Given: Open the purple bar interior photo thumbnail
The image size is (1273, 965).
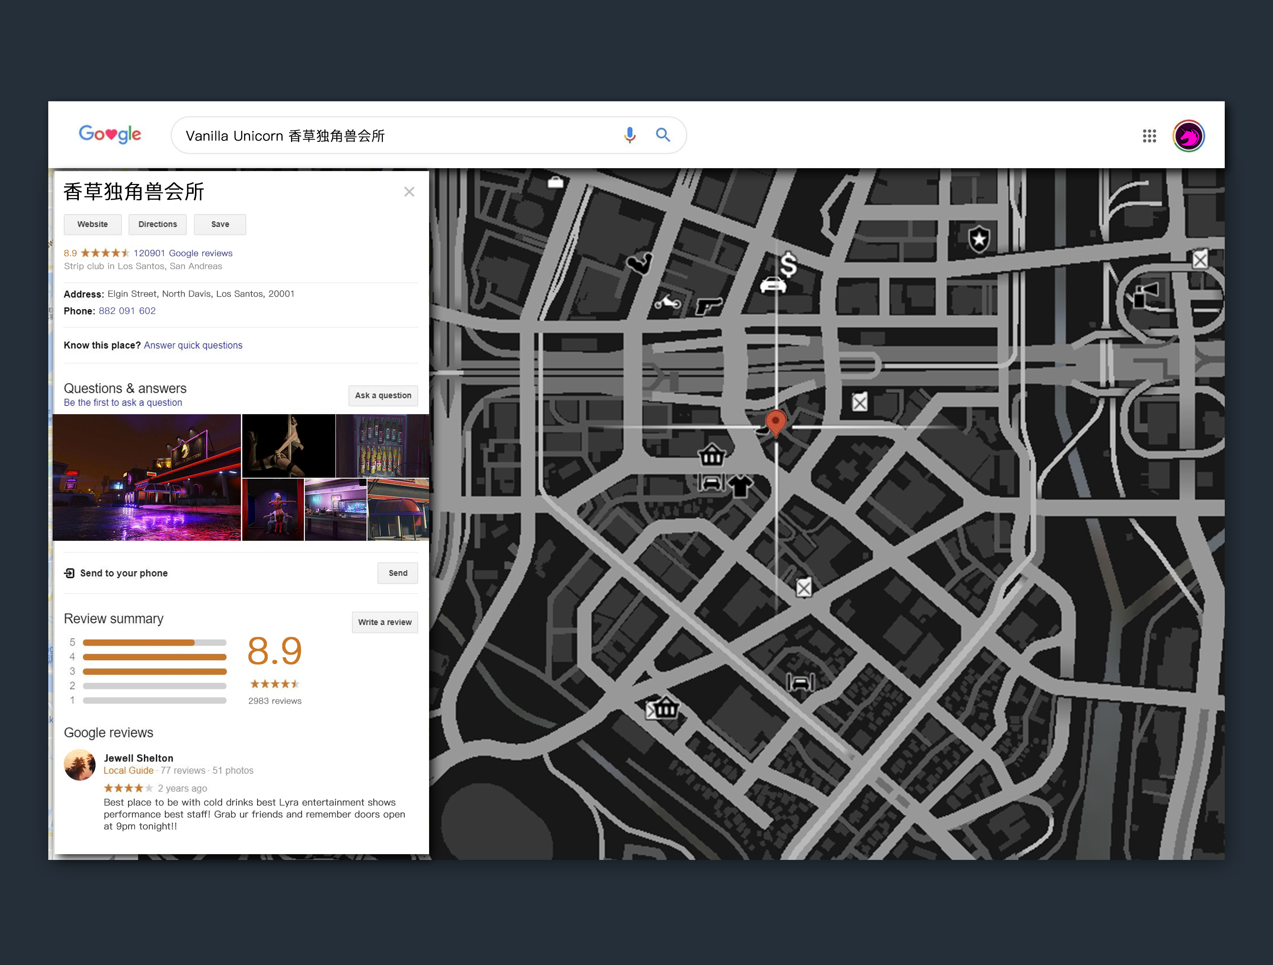Looking at the screenshot, I should (x=335, y=510).
